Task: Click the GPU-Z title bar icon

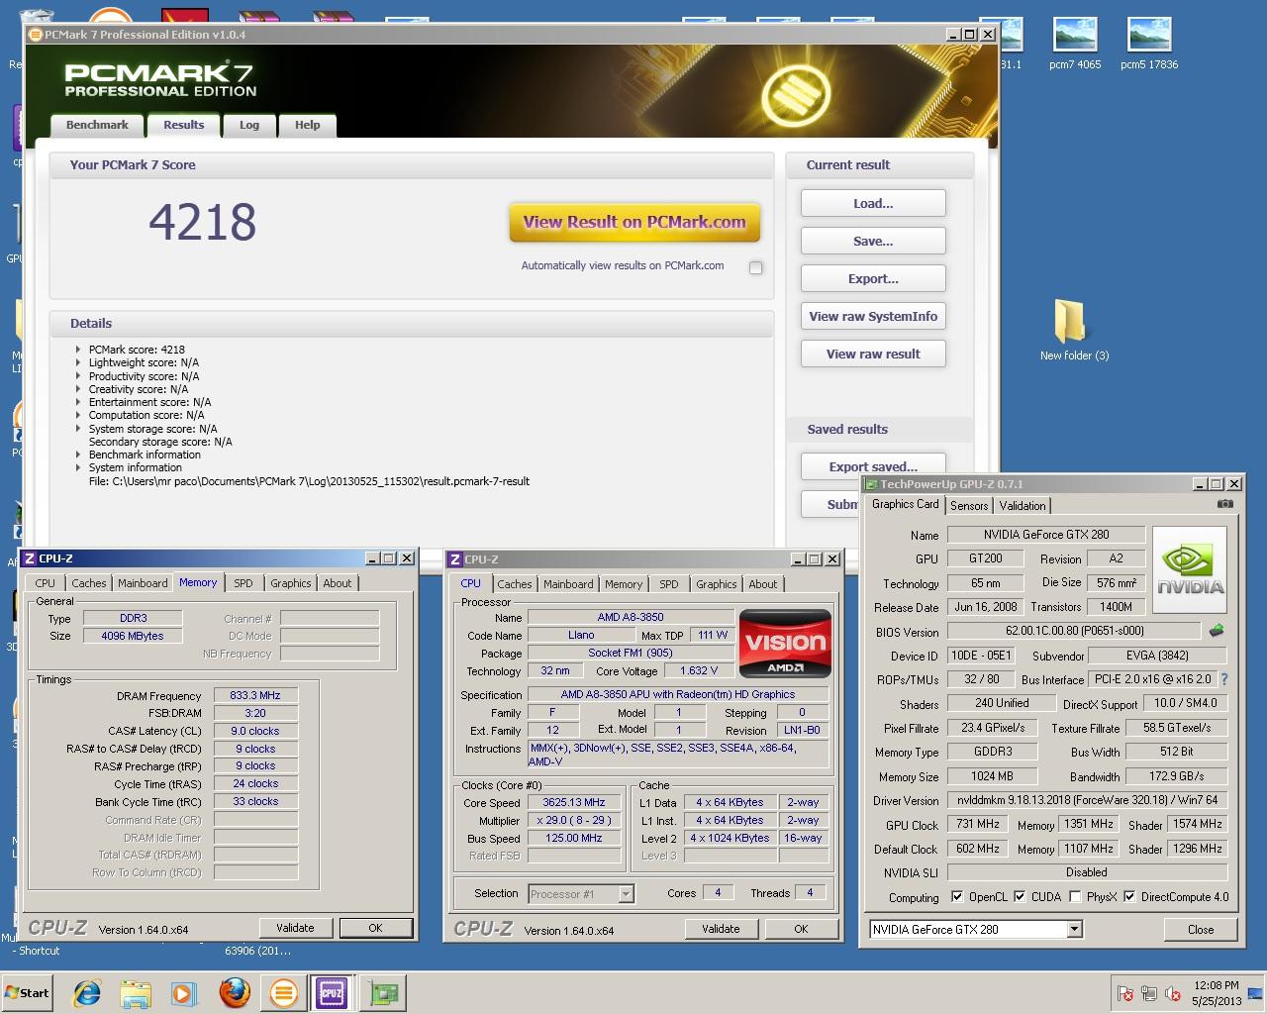Action: click(x=871, y=484)
